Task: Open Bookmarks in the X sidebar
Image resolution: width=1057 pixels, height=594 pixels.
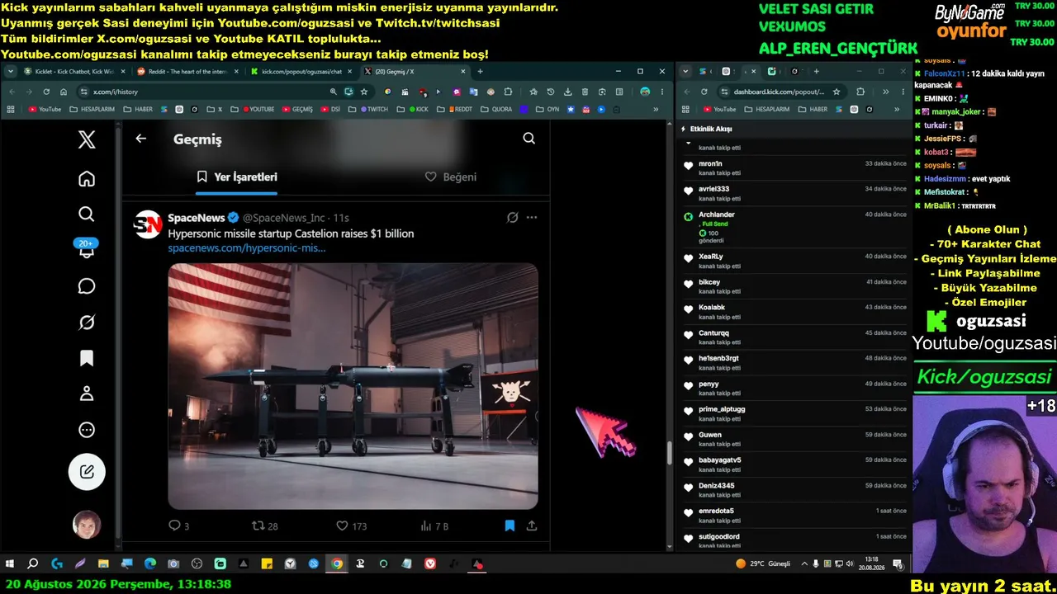Action: (87, 358)
